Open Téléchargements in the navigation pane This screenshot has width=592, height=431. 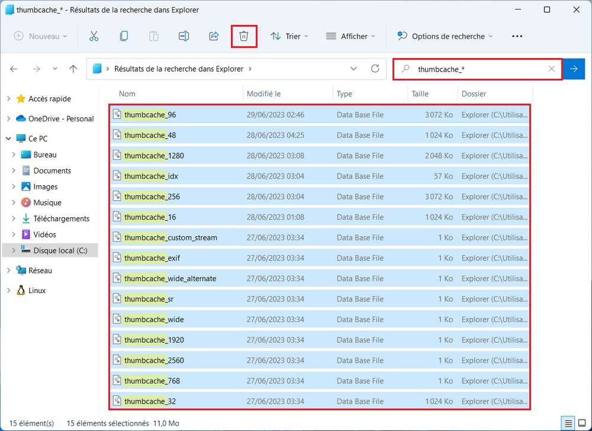61,218
